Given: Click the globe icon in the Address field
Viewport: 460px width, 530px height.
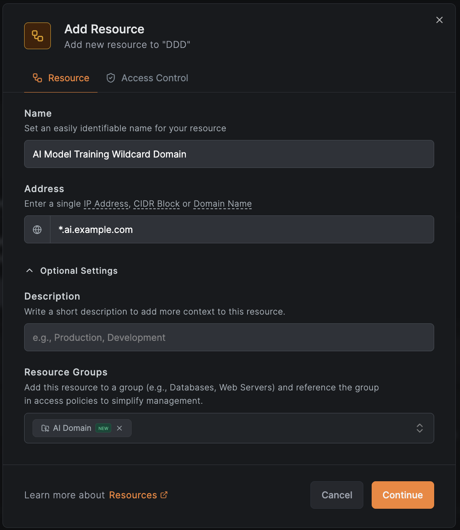Looking at the screenshot, I should (37, 229).
